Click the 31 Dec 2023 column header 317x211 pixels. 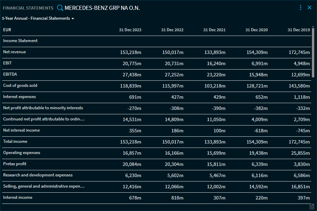pyautogui.click(x=130, y=30)
